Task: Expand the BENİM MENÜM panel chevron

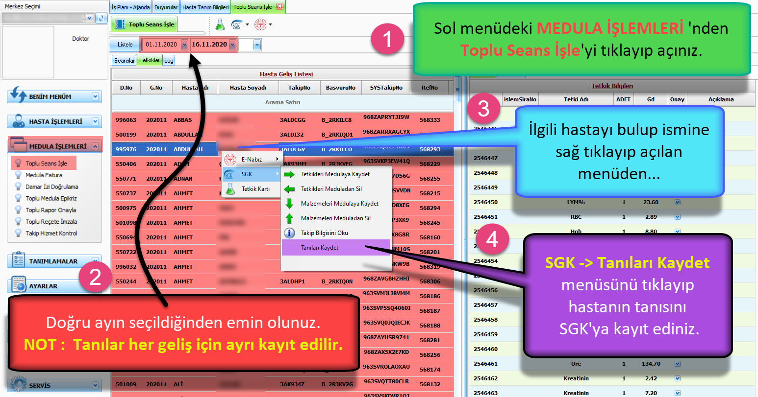Action: tap(95, 97)
